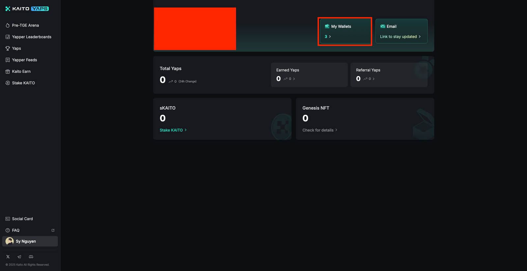Click chevron beside Link to stay updated

pos(420,37)
